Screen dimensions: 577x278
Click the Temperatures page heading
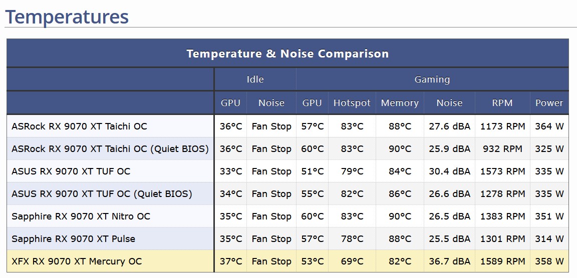(67, 16)
